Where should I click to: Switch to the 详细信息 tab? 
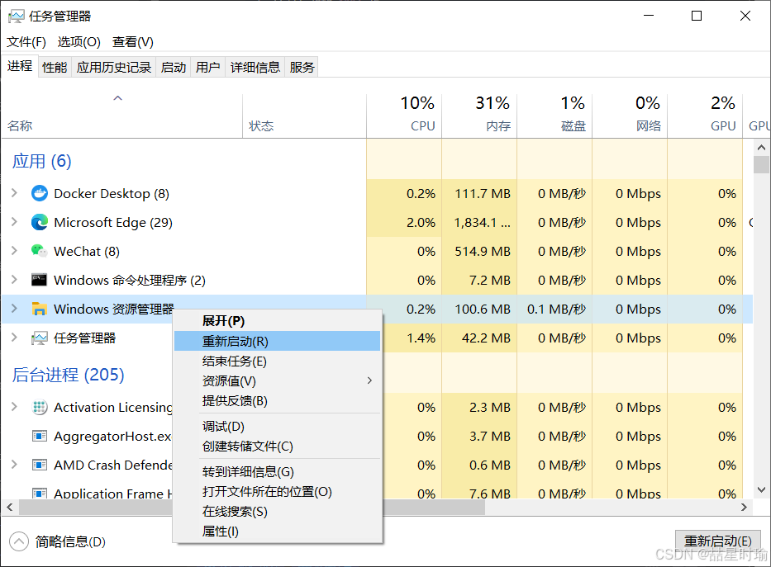click(255, 67)
